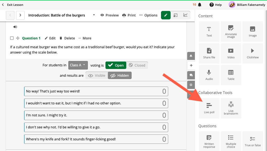This screenshot has height=151, width=267.
Task: Edit Question 1
Action: tap(50, 38)
